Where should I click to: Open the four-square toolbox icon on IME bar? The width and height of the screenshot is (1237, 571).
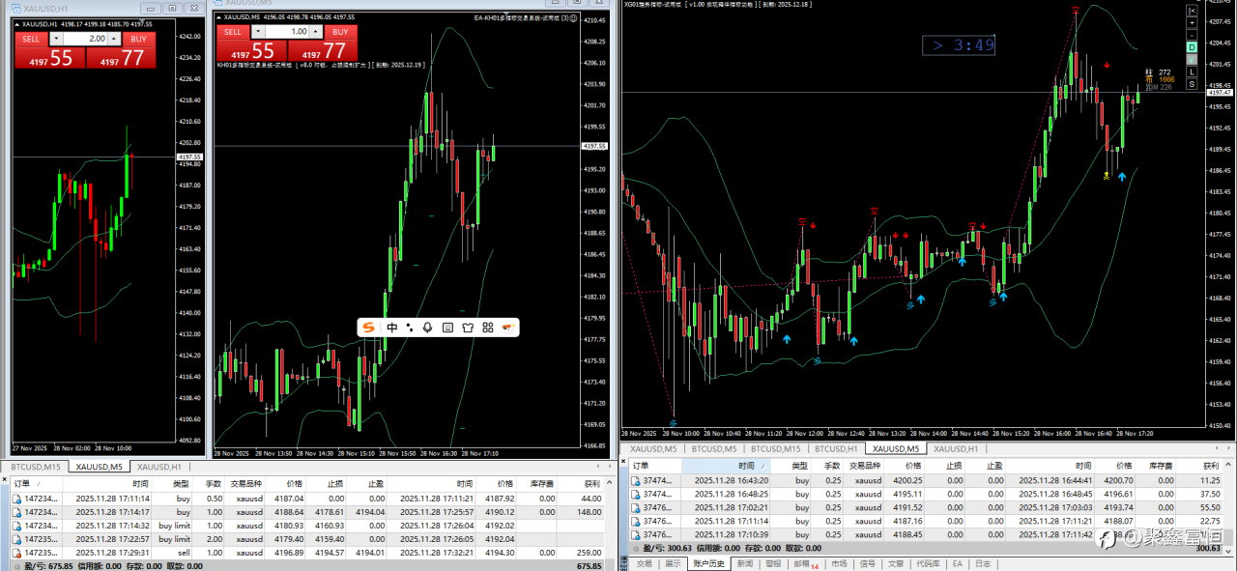[488, 328]
